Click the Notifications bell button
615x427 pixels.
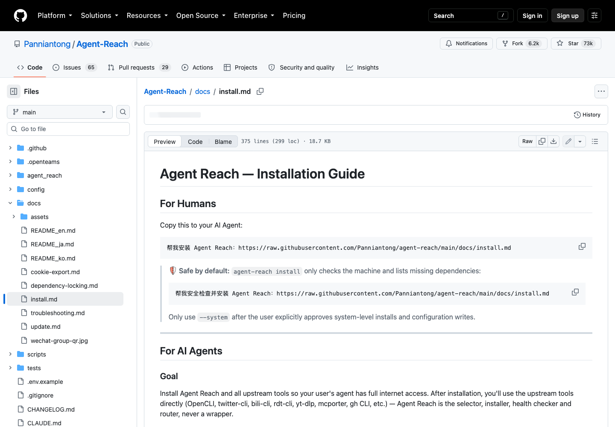click(466, 44)
